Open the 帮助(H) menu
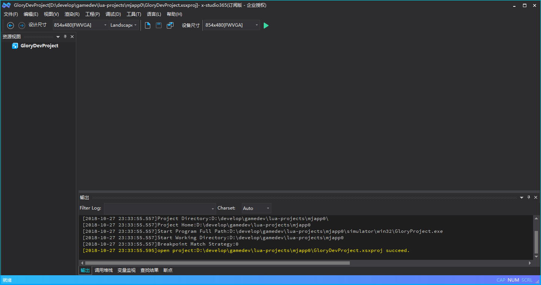The height and width of the screenshot is (285, 541). click(x=174, y=14)
